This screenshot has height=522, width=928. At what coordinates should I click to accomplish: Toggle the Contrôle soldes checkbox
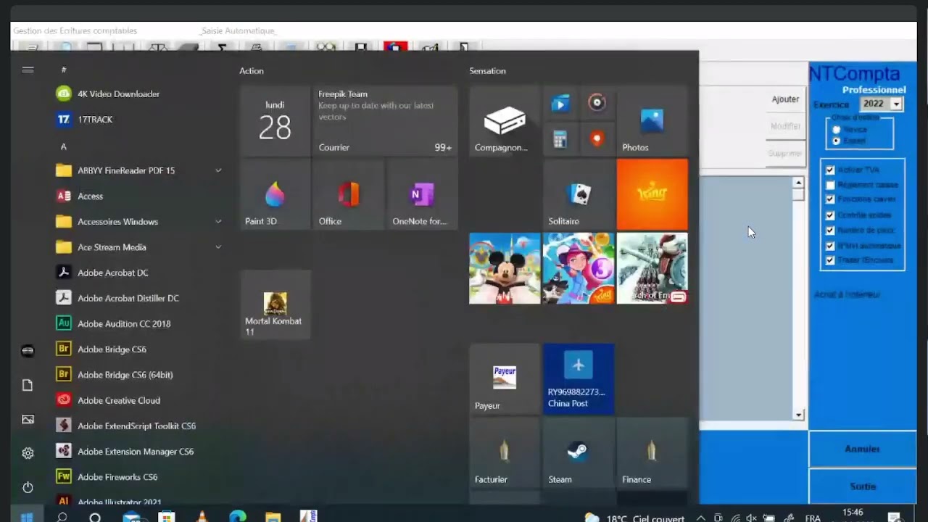pos(830,215)
